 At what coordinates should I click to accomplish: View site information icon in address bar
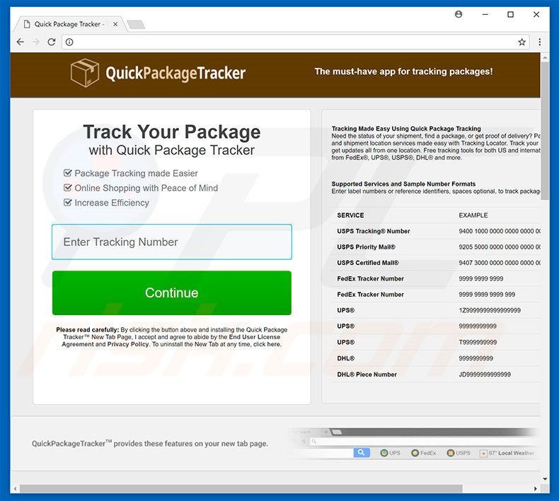pos(69,42)
